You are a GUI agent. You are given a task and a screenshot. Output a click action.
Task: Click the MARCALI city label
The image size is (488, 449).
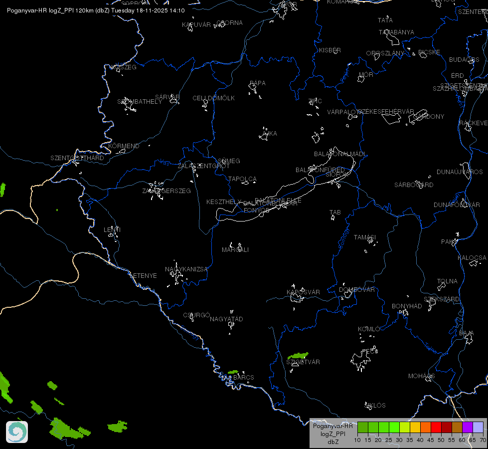coord(235,250)
